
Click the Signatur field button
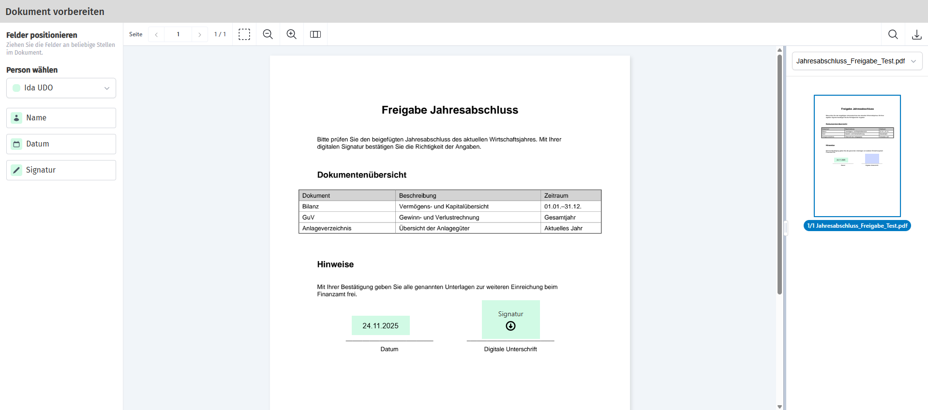[61, 170]
